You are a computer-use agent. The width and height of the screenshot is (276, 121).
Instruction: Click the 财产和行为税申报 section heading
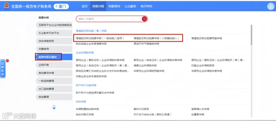pos(86,85)
